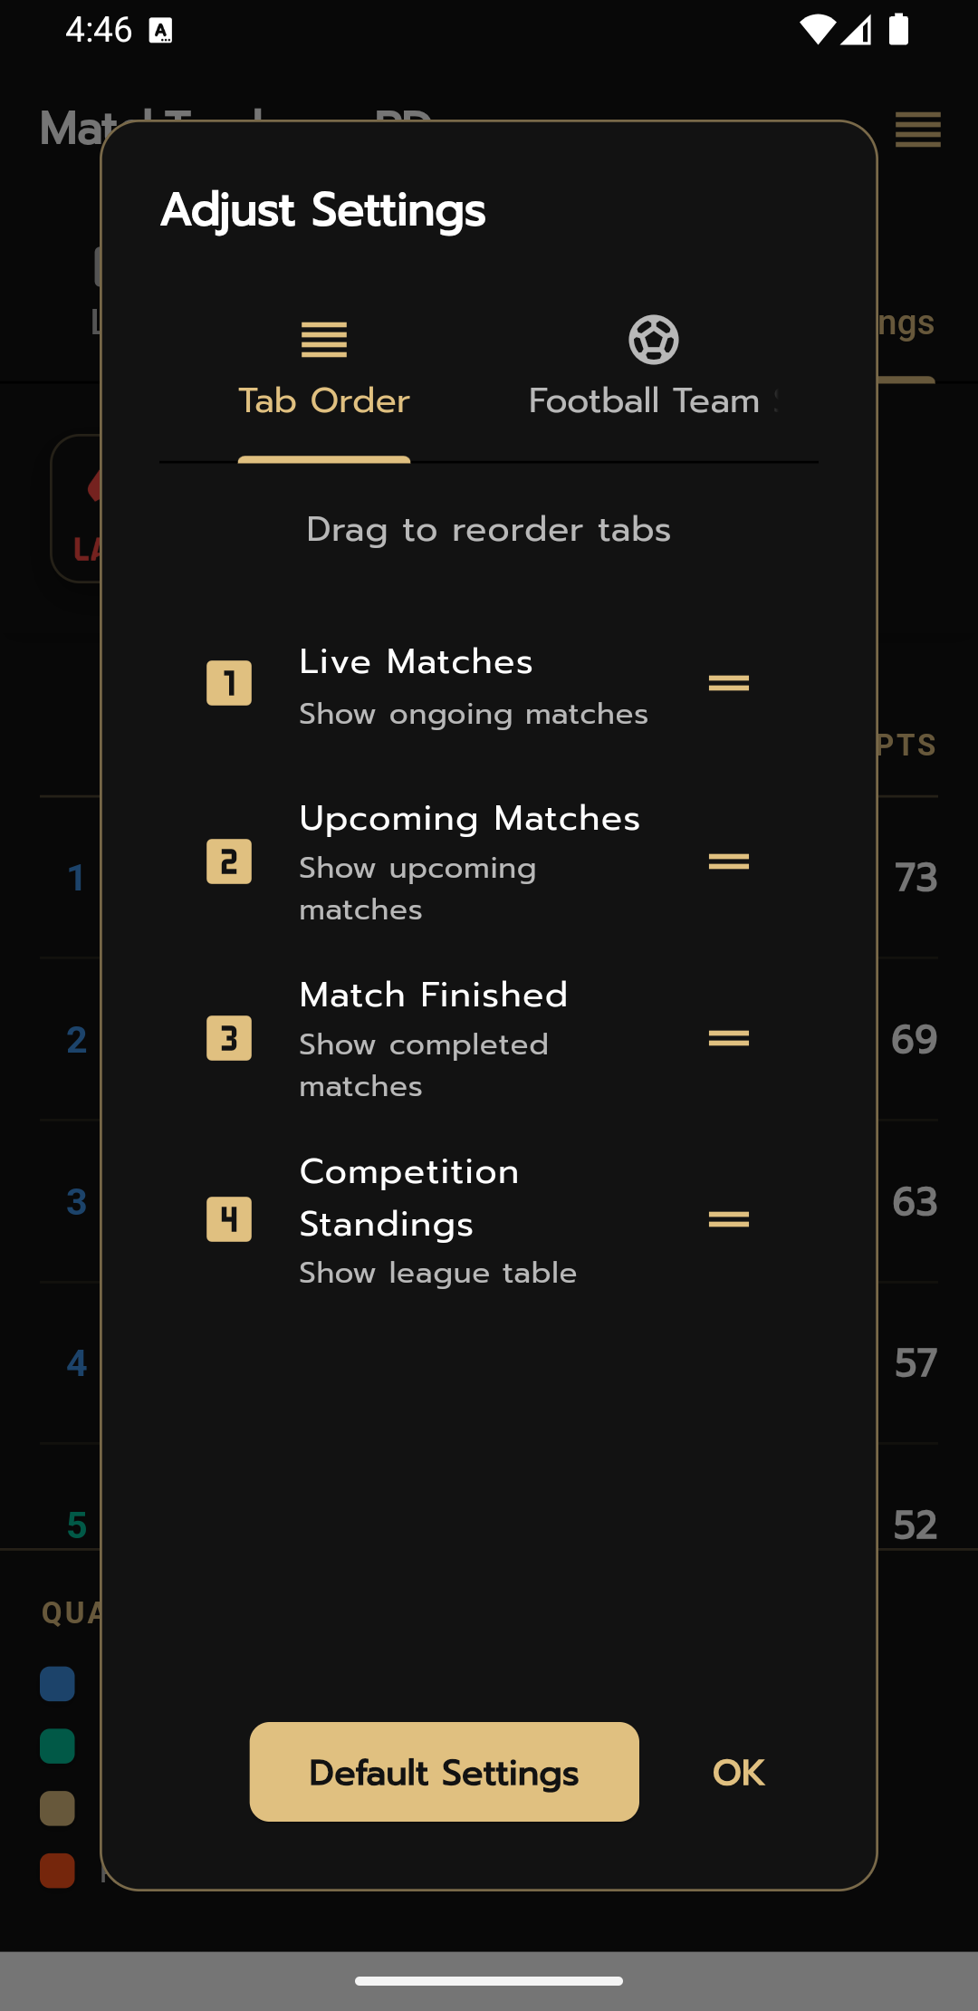
Task: Tap the Tab Order list icon
Action: coord(324,341)
